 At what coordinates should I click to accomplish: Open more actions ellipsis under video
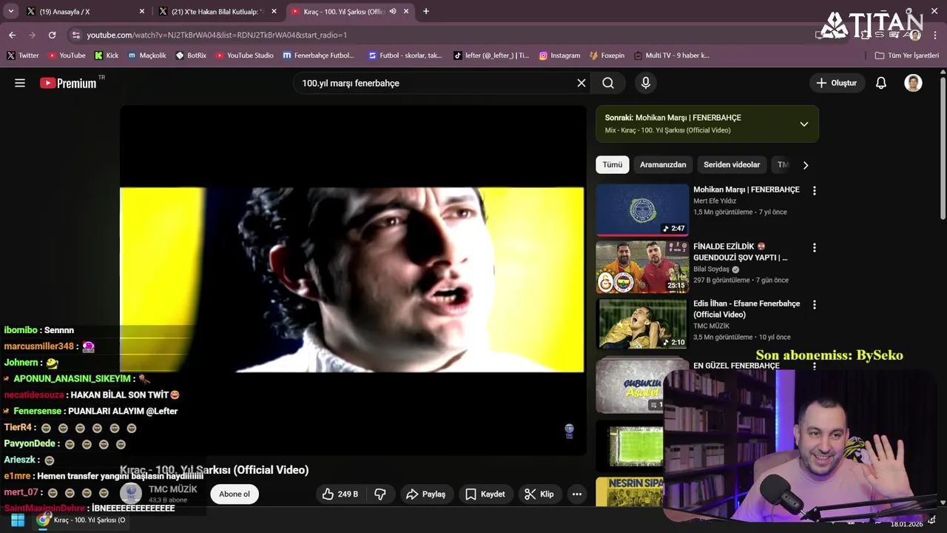(577, 494)
